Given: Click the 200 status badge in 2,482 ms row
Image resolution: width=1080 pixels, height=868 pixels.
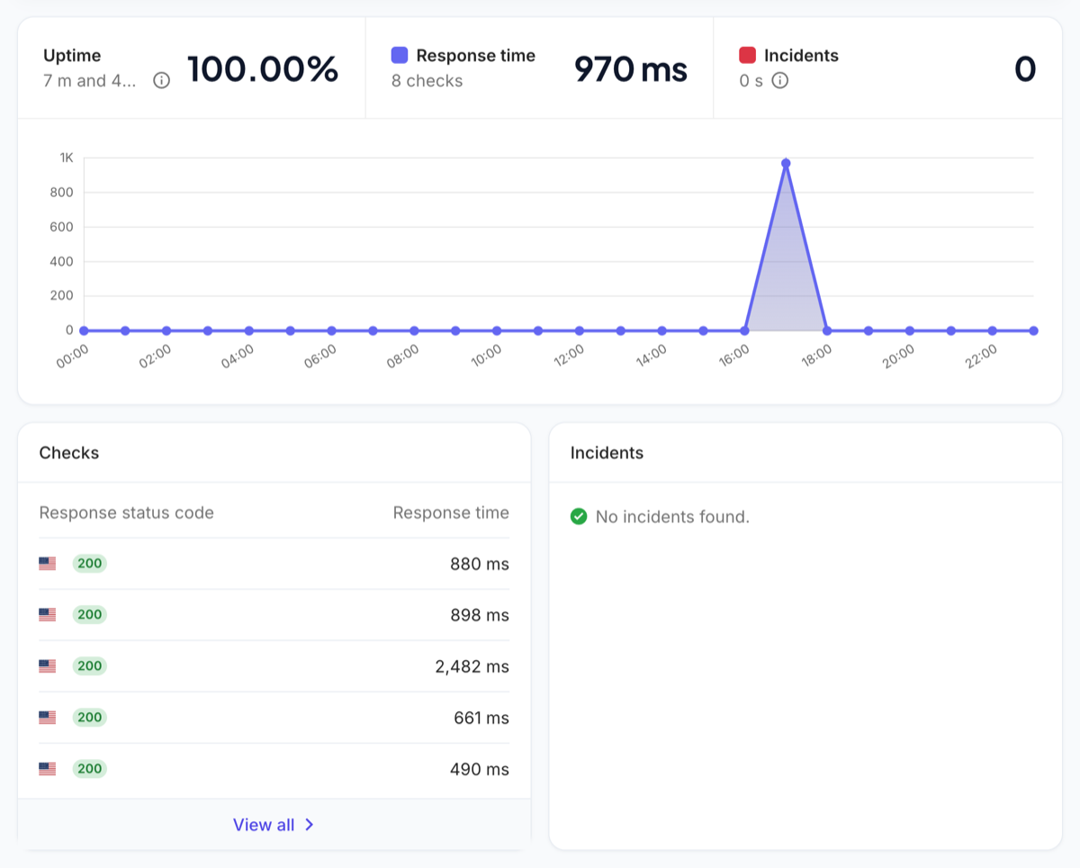Looking at the screenshot, I should tap(89, 666).
